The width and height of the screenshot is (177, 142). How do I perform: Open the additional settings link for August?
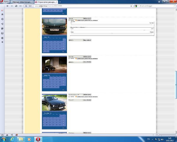pyautogui.click(x=87, y=59)
